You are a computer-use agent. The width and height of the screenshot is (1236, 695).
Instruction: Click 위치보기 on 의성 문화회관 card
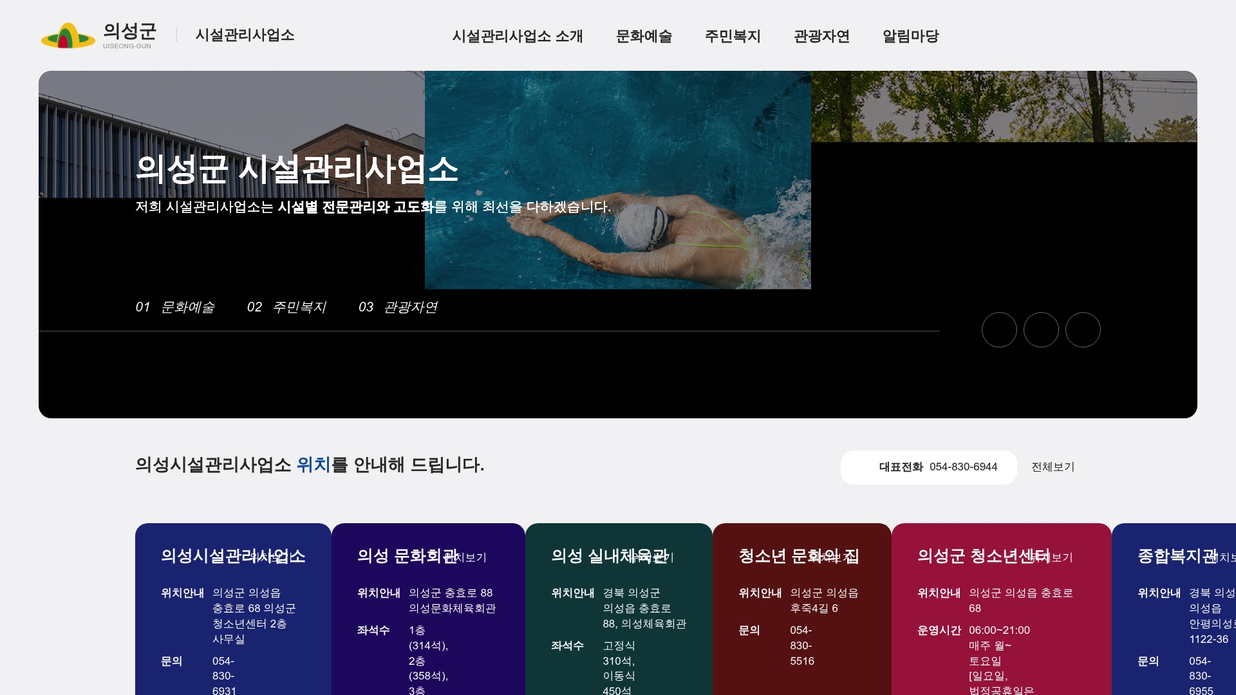click(466, 557)
